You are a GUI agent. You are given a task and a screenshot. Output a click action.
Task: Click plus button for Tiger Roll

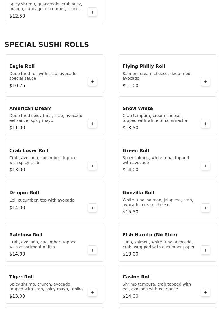point(92,292)
